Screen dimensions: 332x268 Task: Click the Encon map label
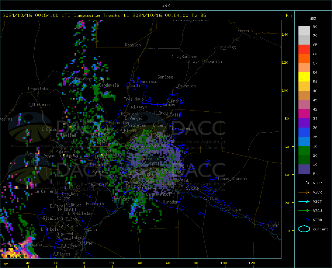(243, 31)
